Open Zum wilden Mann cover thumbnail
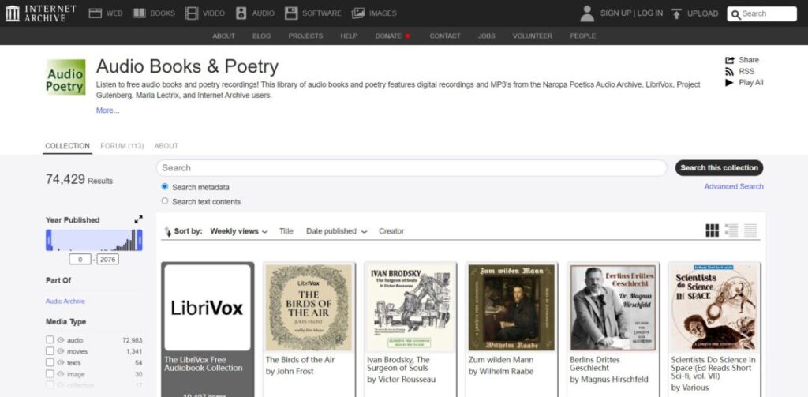This screenshot has width=808, height=397. tap(511, 307)
